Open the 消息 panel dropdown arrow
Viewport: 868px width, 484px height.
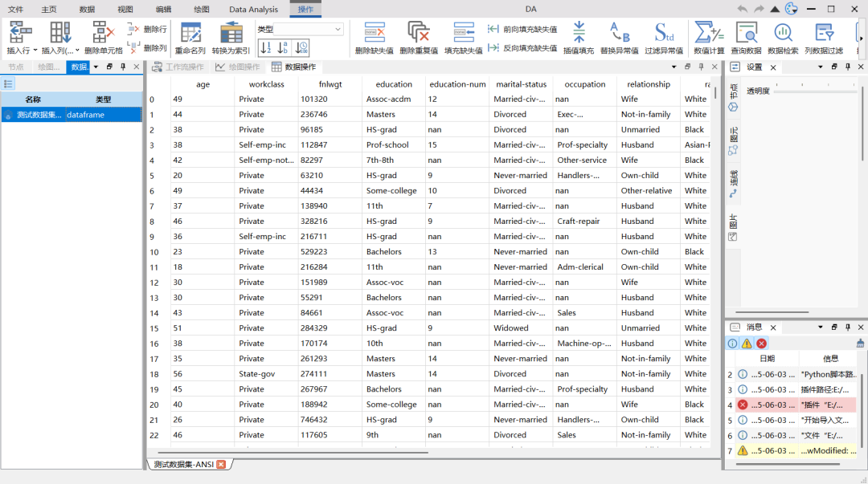(821, 327)
